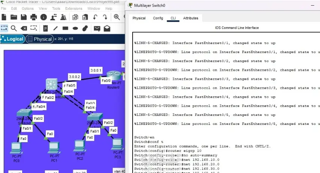Undo the last action
Viewport: 320px width, 173px height.
(x=95, y=17)
